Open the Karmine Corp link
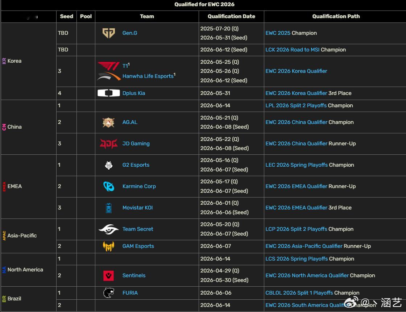 tap(139, 186)
